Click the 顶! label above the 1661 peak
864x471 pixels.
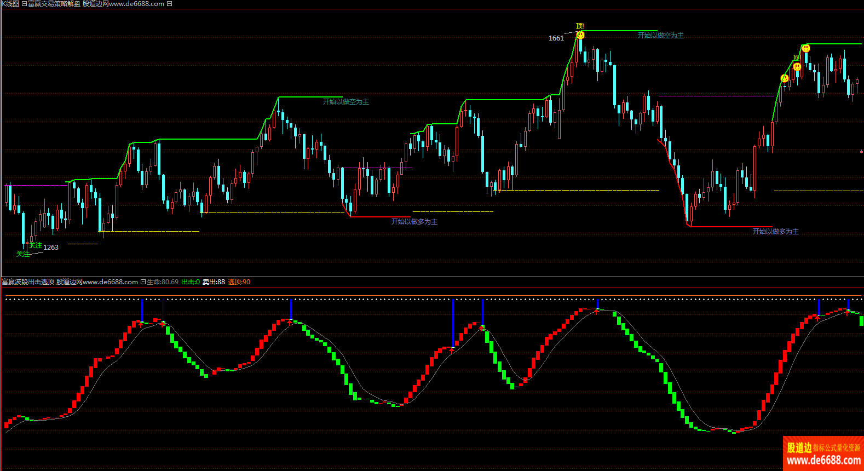580,26
